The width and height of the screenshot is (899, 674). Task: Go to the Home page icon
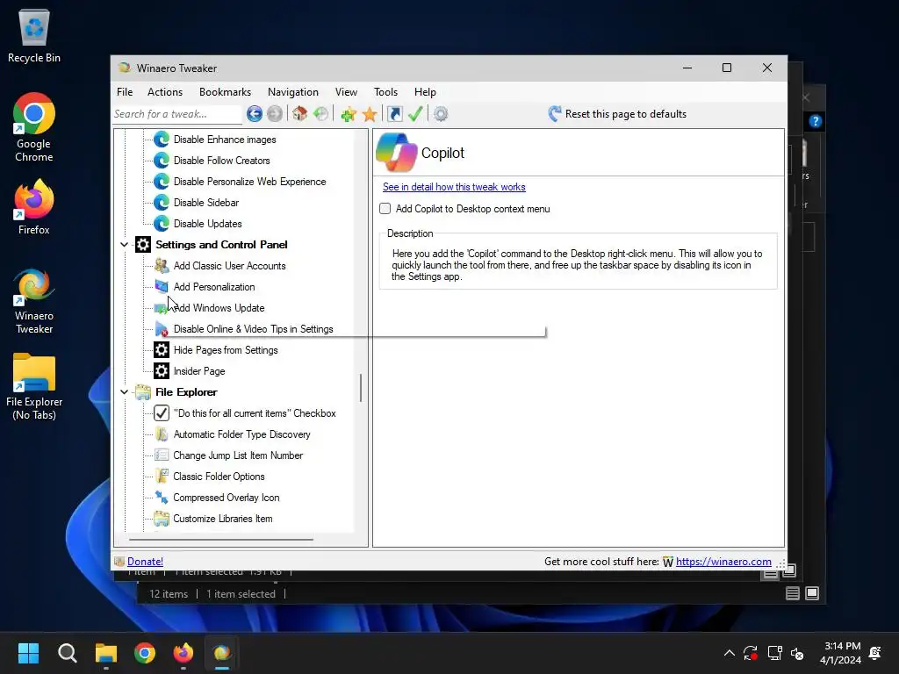coord(299,114)
